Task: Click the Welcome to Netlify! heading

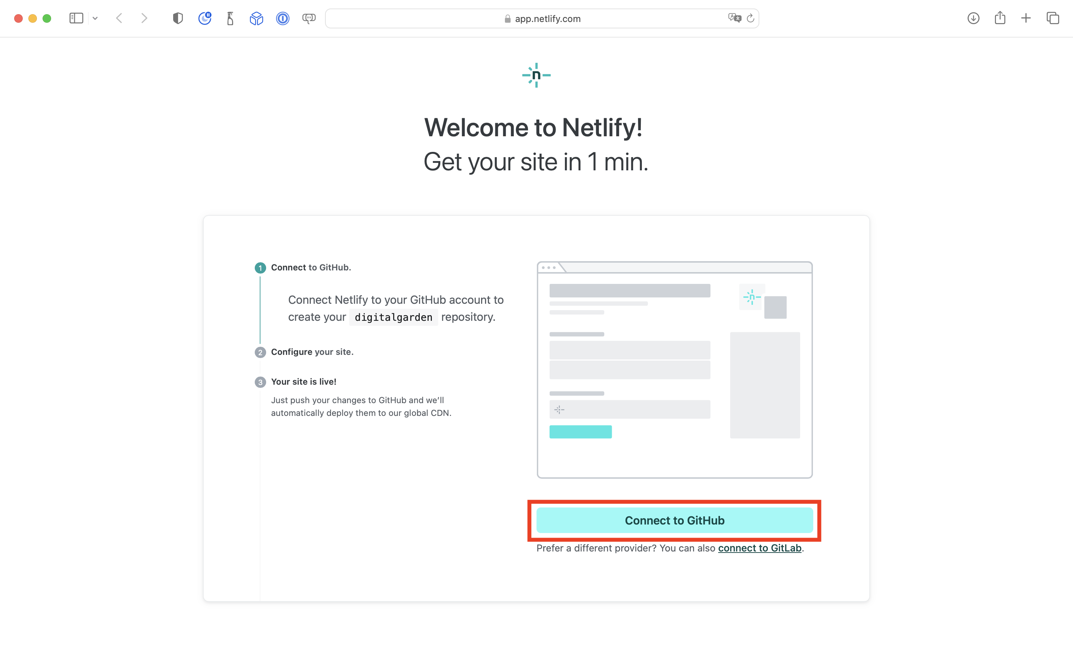Action: [533, 128]
